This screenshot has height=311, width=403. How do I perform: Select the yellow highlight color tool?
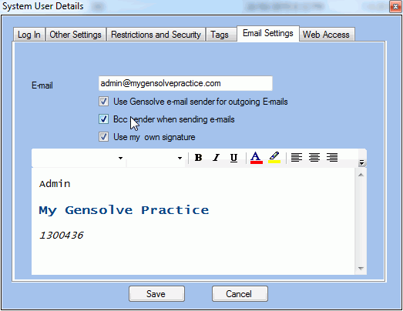pos(274,158)
